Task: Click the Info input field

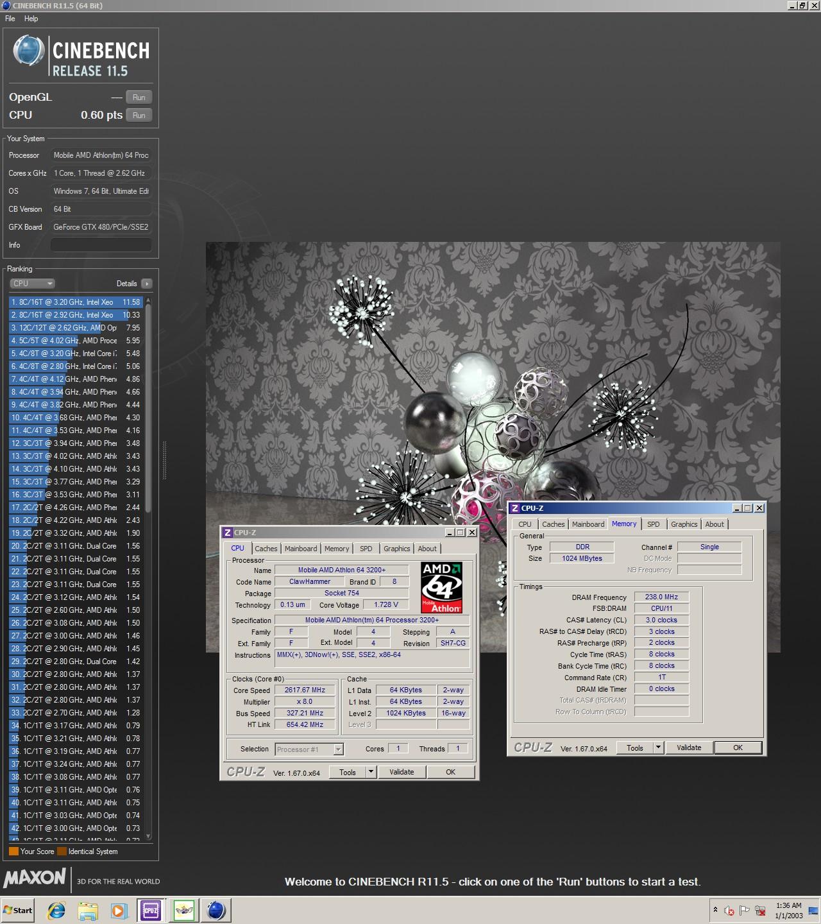Action: pos(101,244)
